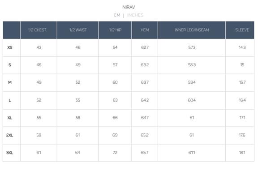This screenshot has width=258, height=171.
Task: Select the XL size row label
Action: [x=10, y=118]
